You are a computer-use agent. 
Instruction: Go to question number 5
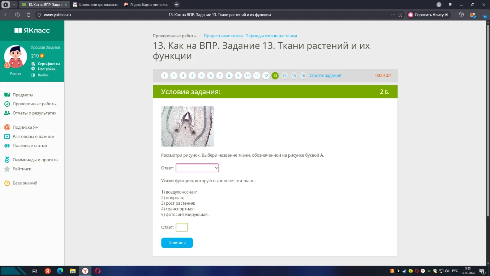coord(201,76)
